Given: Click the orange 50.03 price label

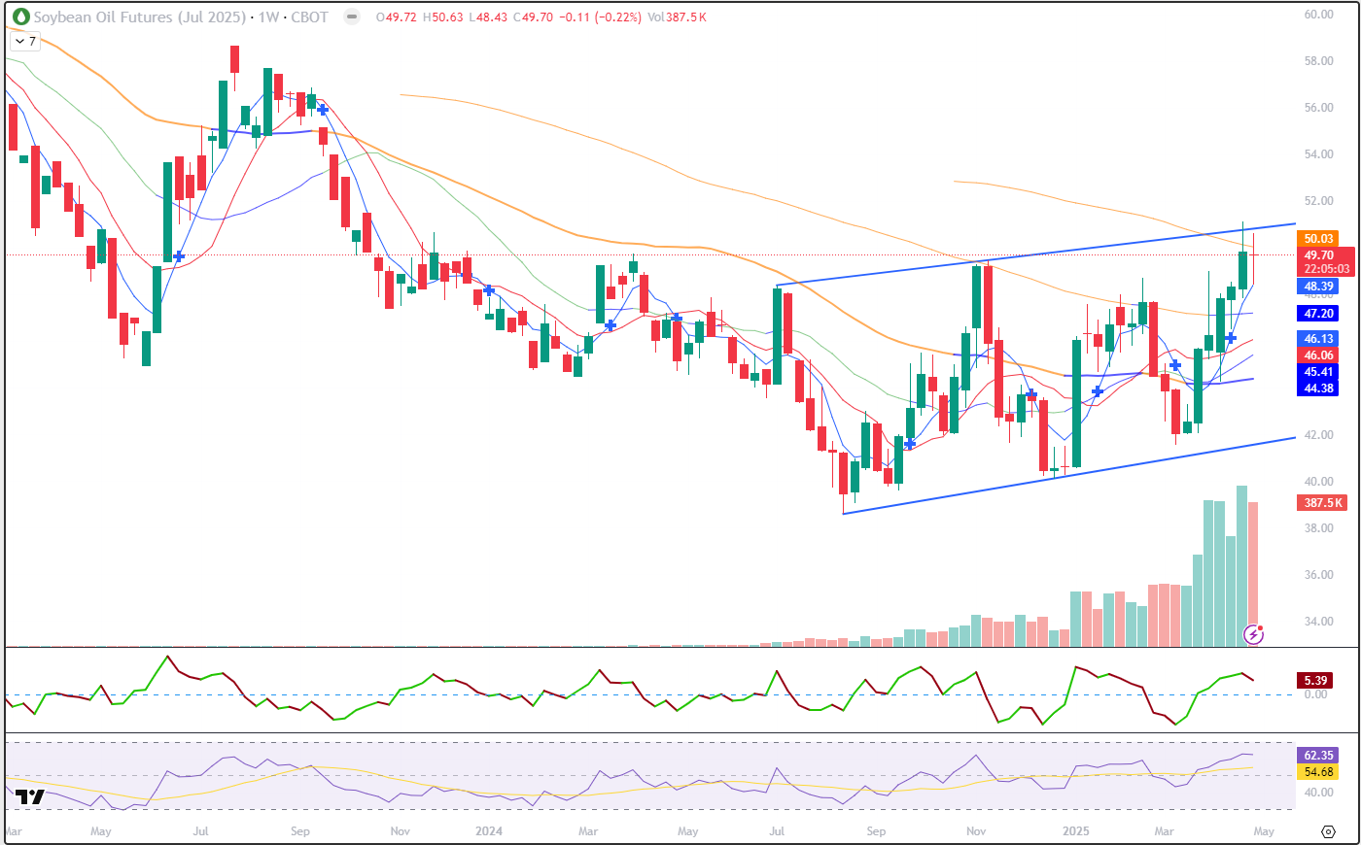Looking at the screenshot, I should (x=1318, y=239).
